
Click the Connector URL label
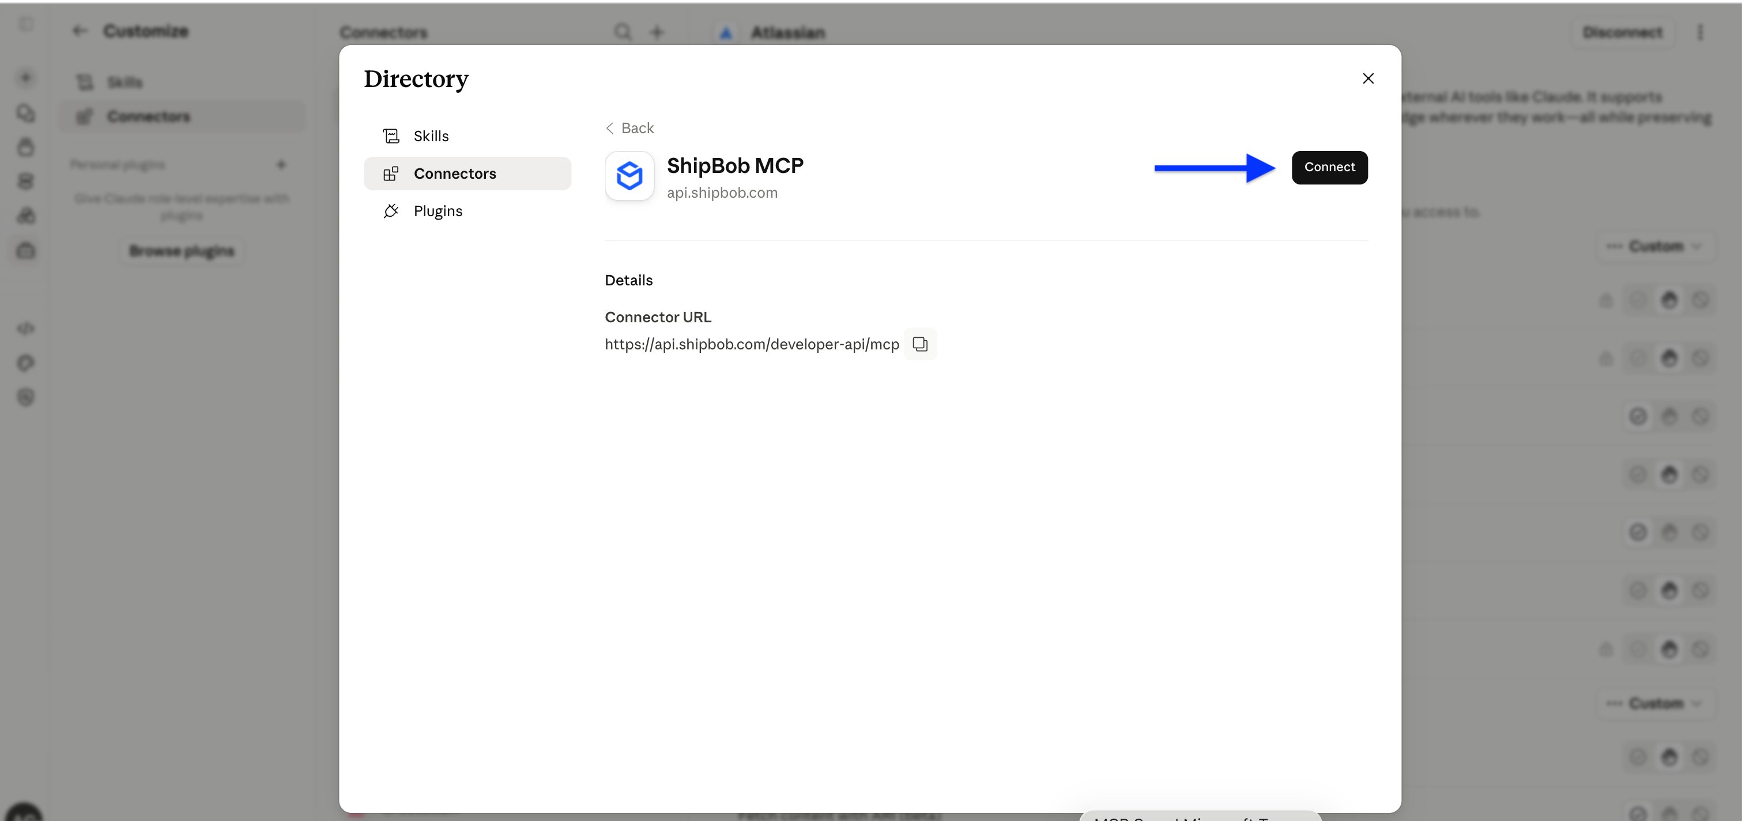657,317
